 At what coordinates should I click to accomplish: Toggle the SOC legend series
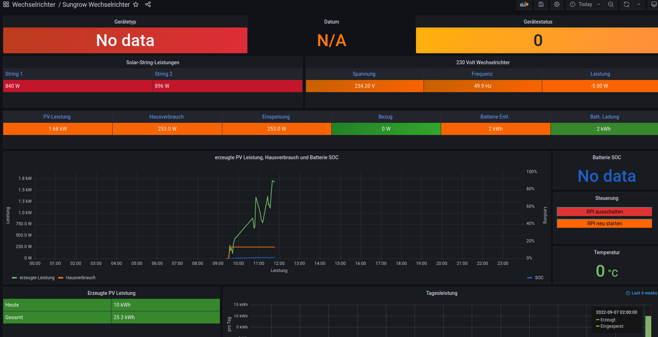[539, 278]
